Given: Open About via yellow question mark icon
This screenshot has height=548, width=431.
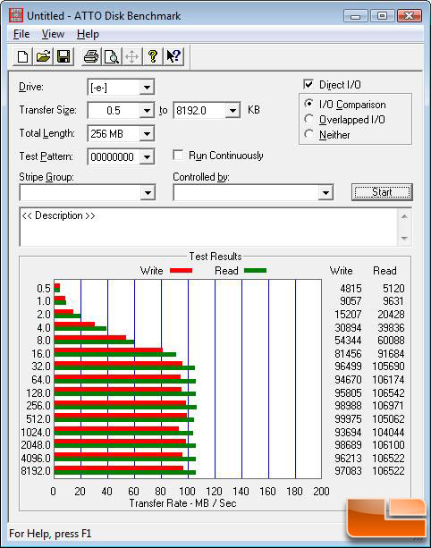Looking at the screenshot, I should pyautogui.click(x=152, y=56).
